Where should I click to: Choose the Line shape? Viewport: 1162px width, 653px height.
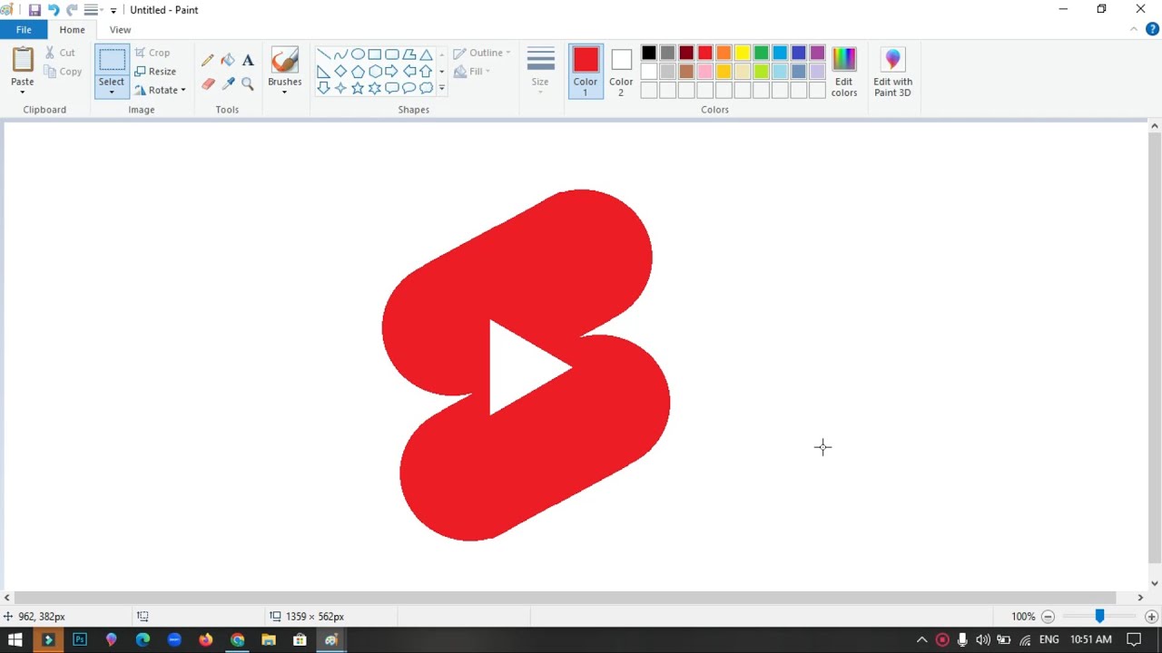tap(323, 54)
